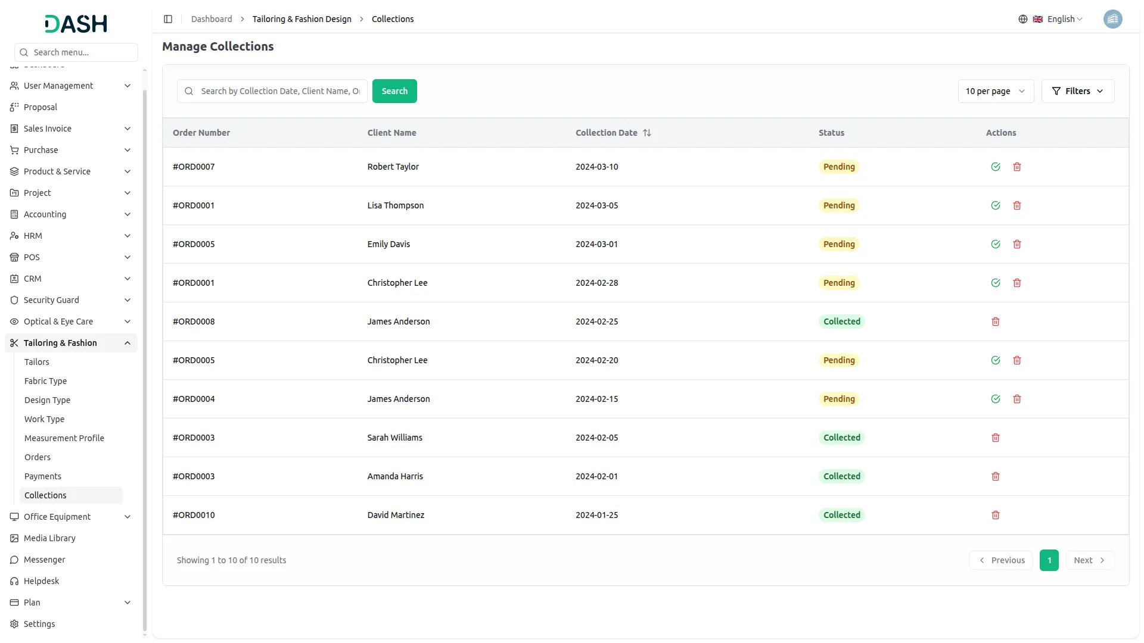The width and height of the screenshot is (1144, 643).
Task: Delete Emily Davis collection record
Action: tap(1017, 244)
